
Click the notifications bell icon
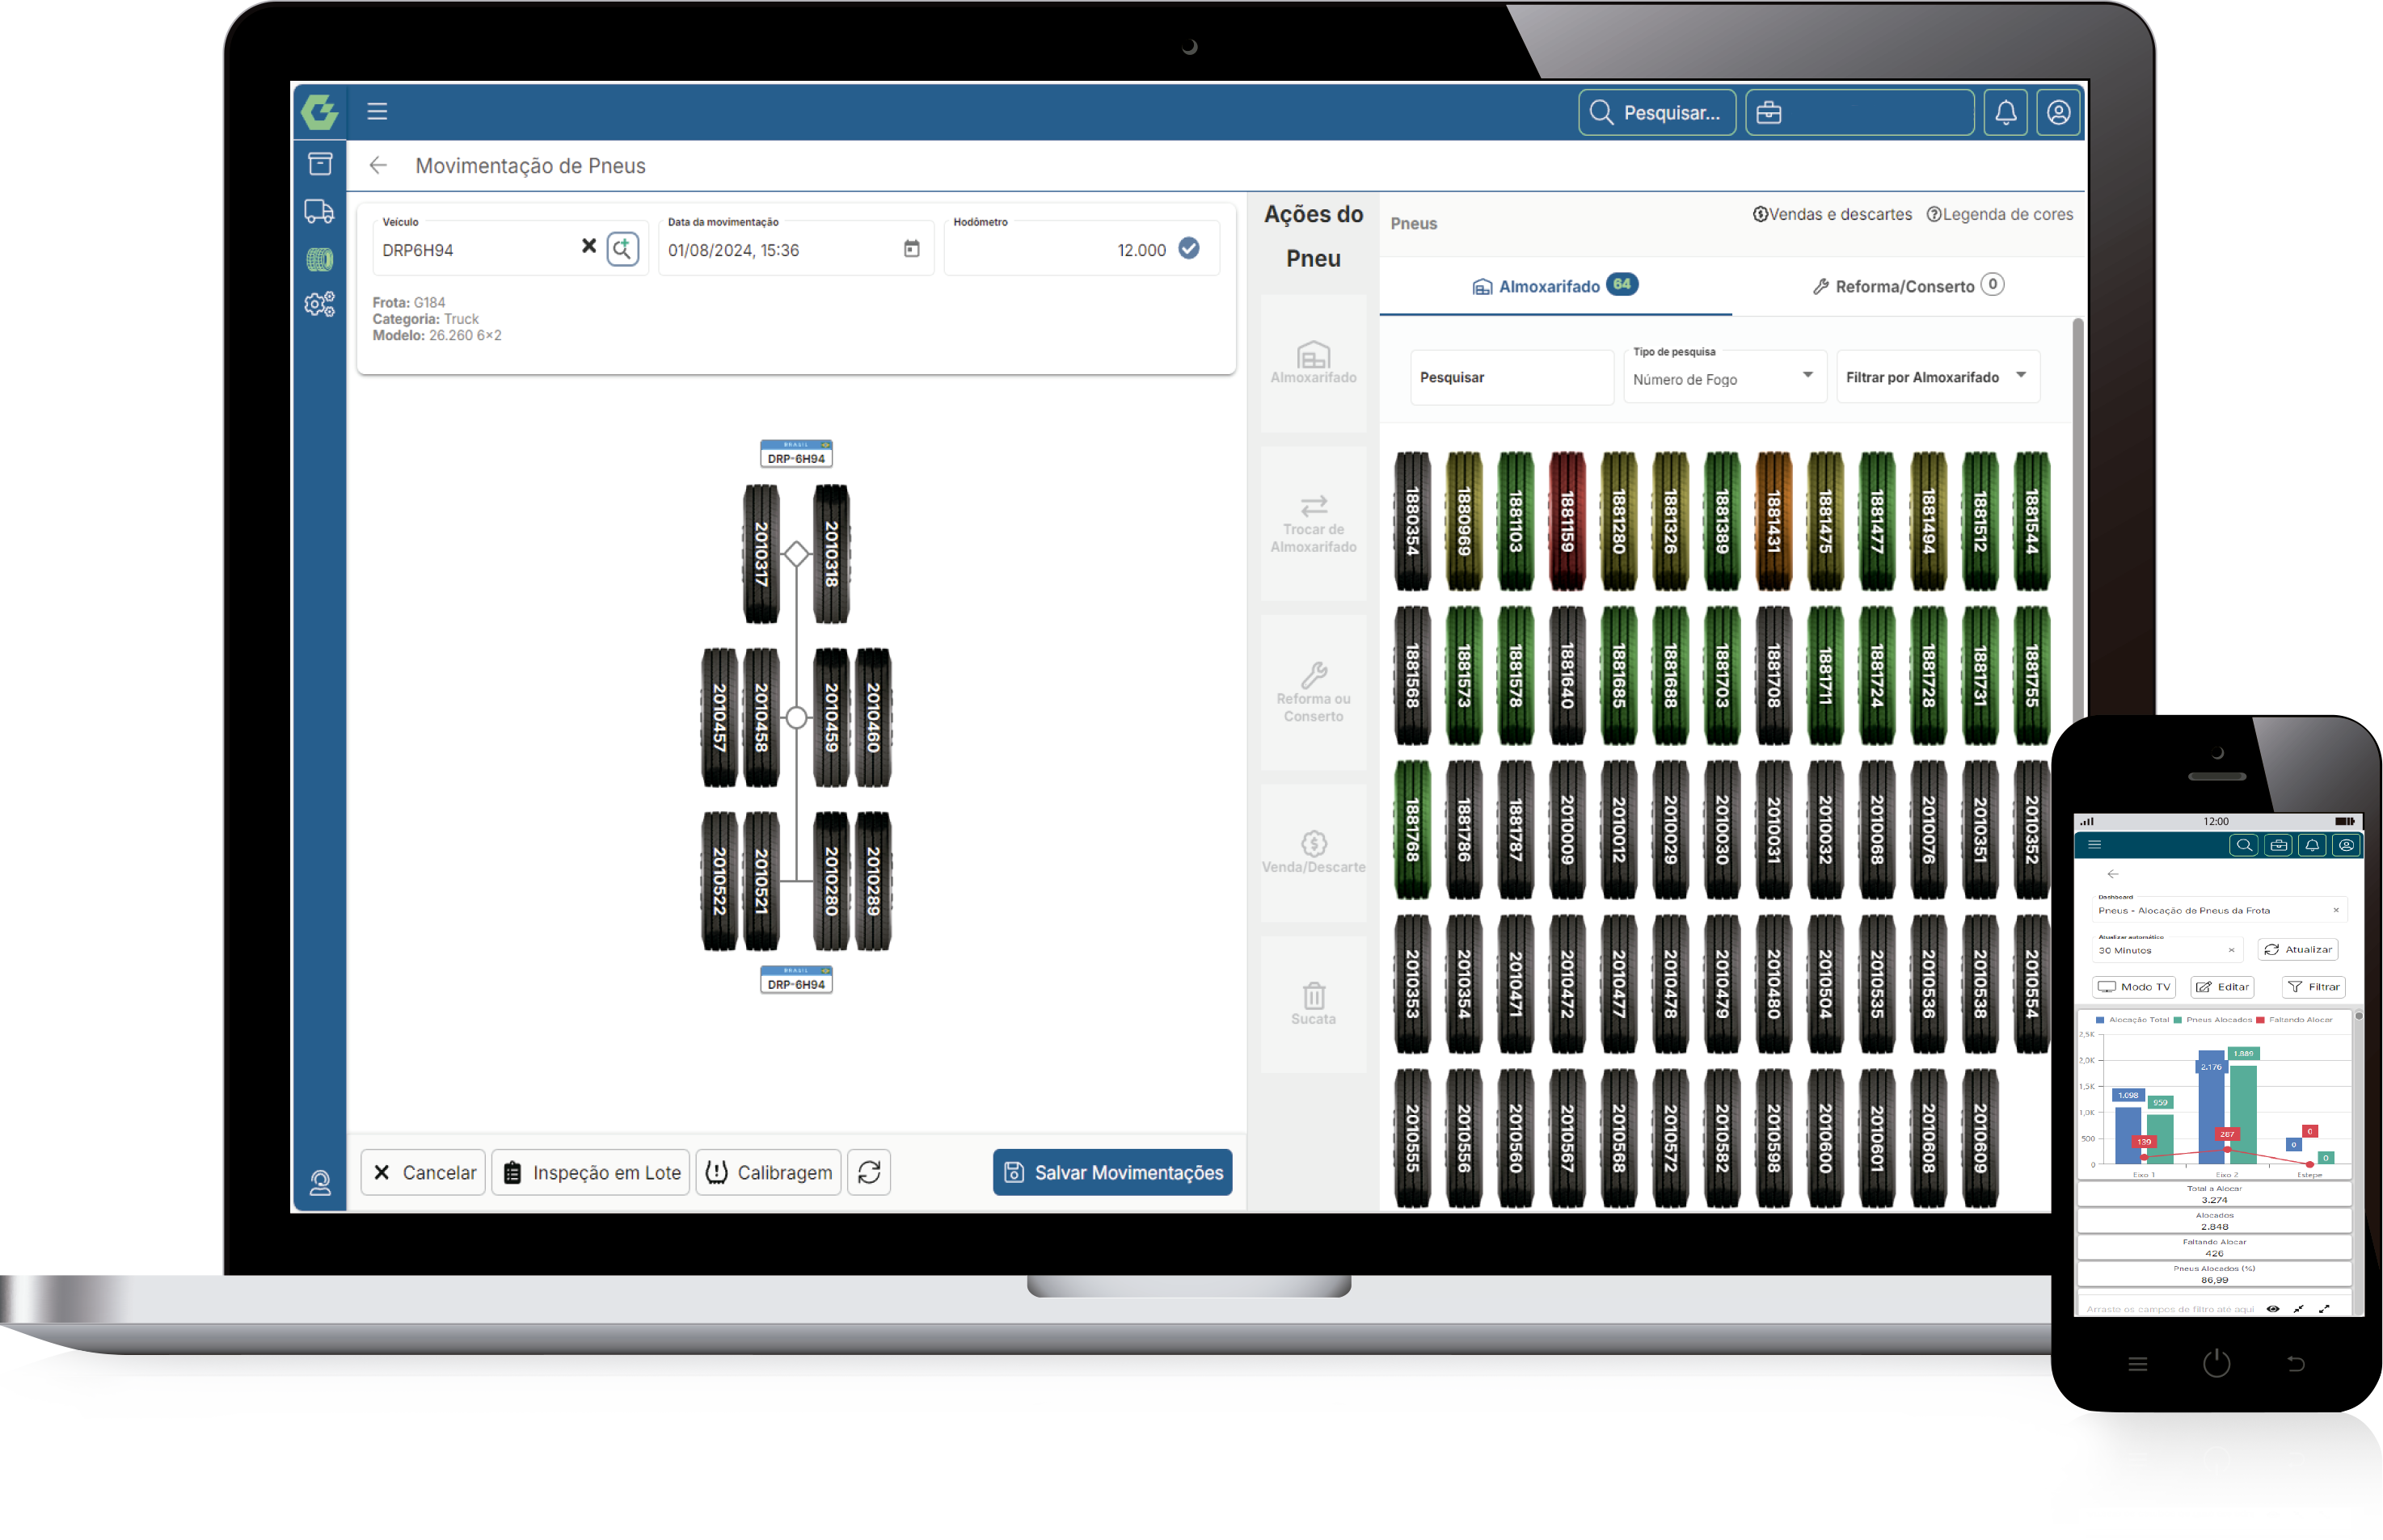point(2005,112)
